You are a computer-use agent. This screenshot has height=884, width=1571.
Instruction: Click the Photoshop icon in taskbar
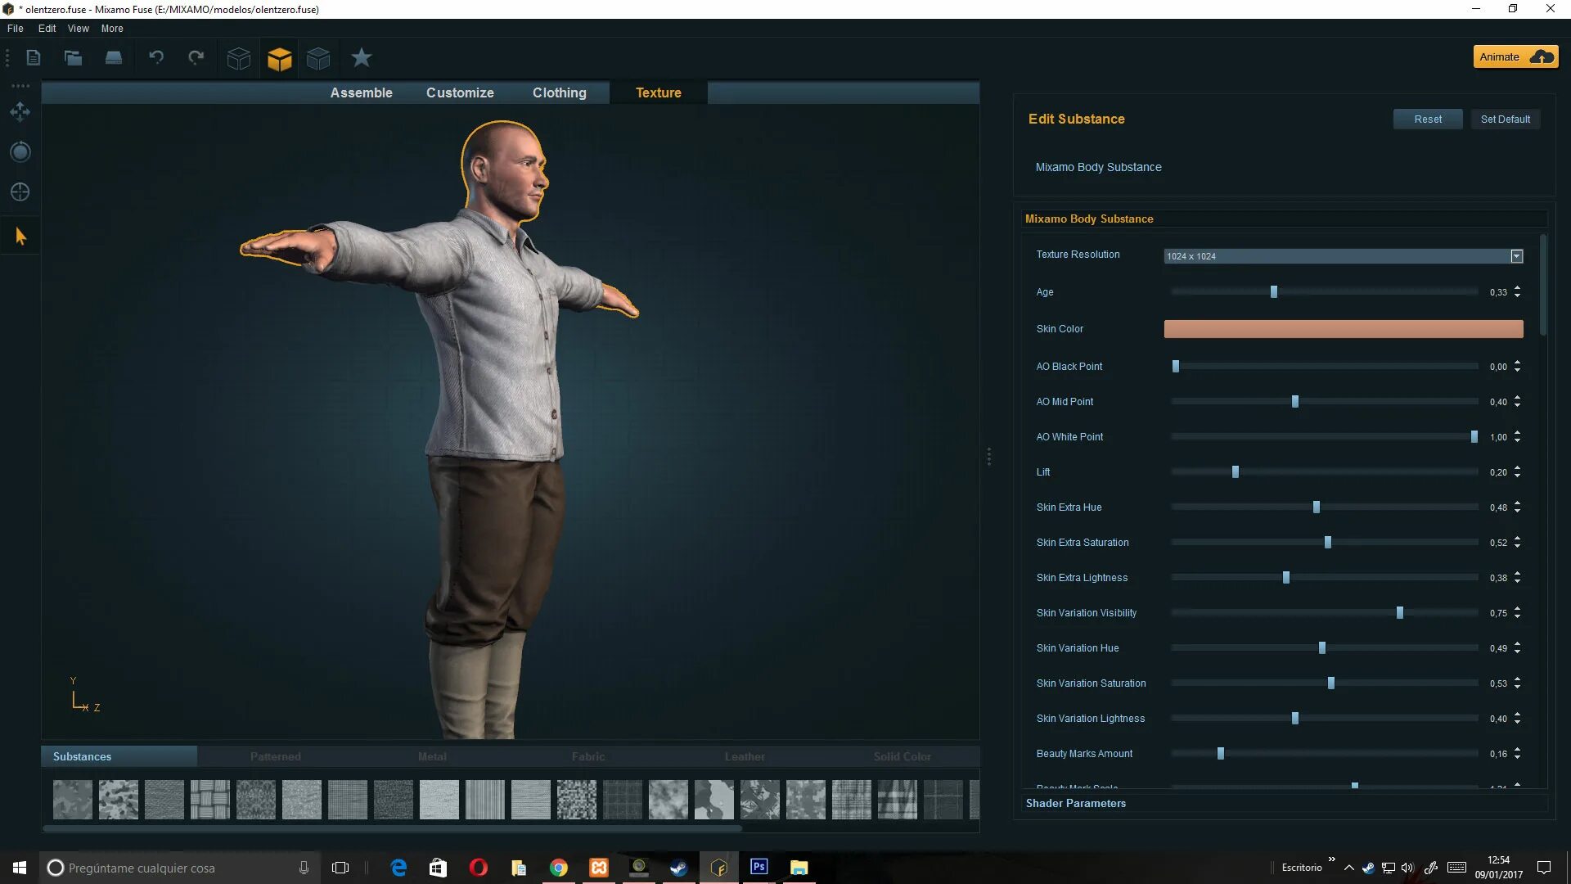758,867
